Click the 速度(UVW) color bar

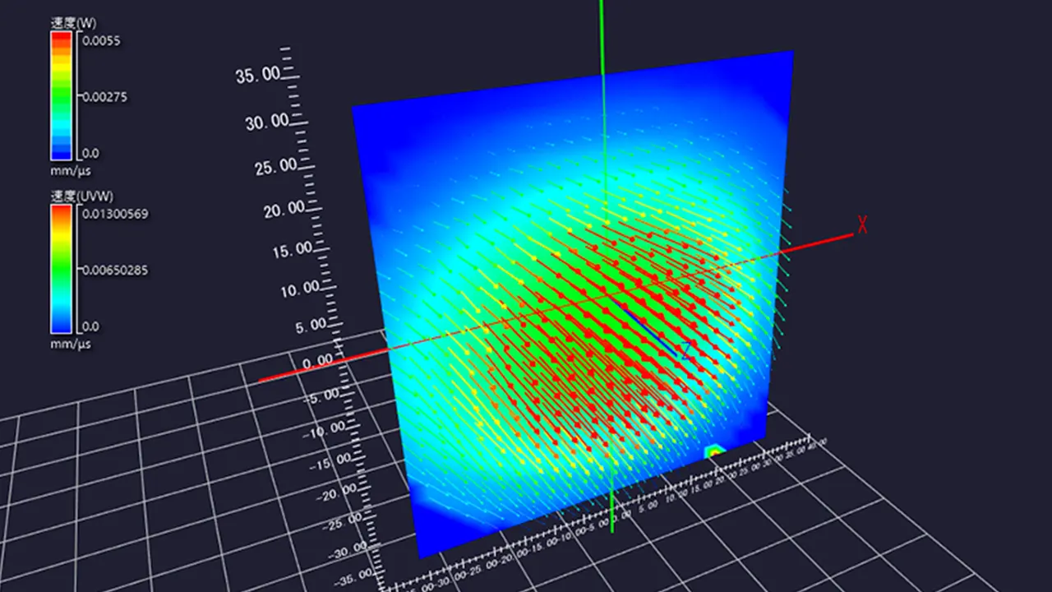pyautogui.click(x=62, y=269)
